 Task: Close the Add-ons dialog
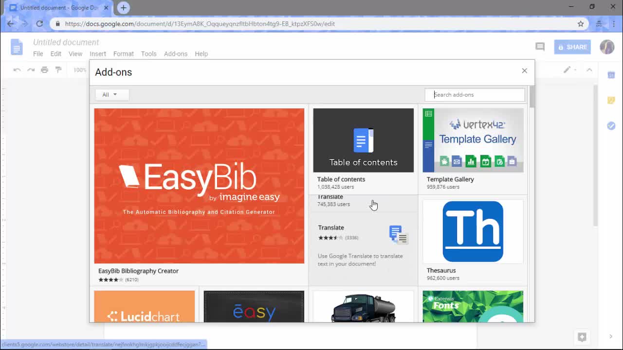pos(524,71)
